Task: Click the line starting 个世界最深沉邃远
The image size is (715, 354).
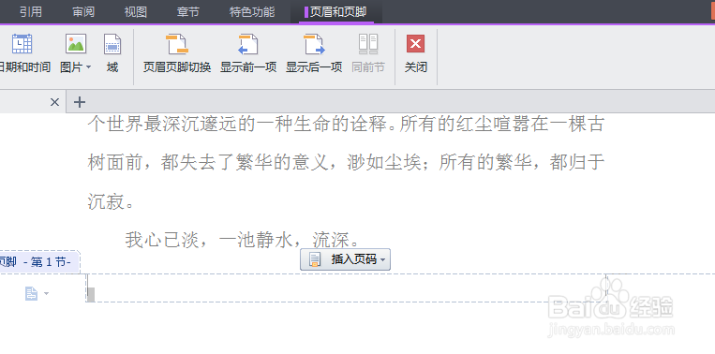Action: pos(346,124)
